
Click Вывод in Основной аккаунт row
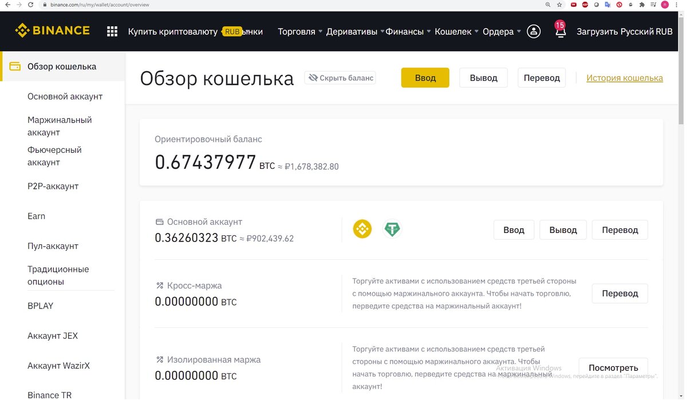point(563,229)
